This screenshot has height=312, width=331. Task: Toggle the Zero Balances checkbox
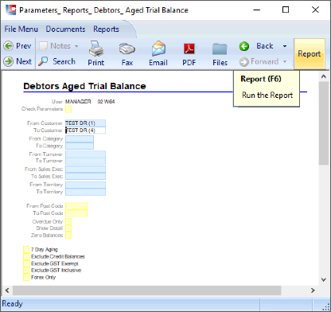[68, 236]
